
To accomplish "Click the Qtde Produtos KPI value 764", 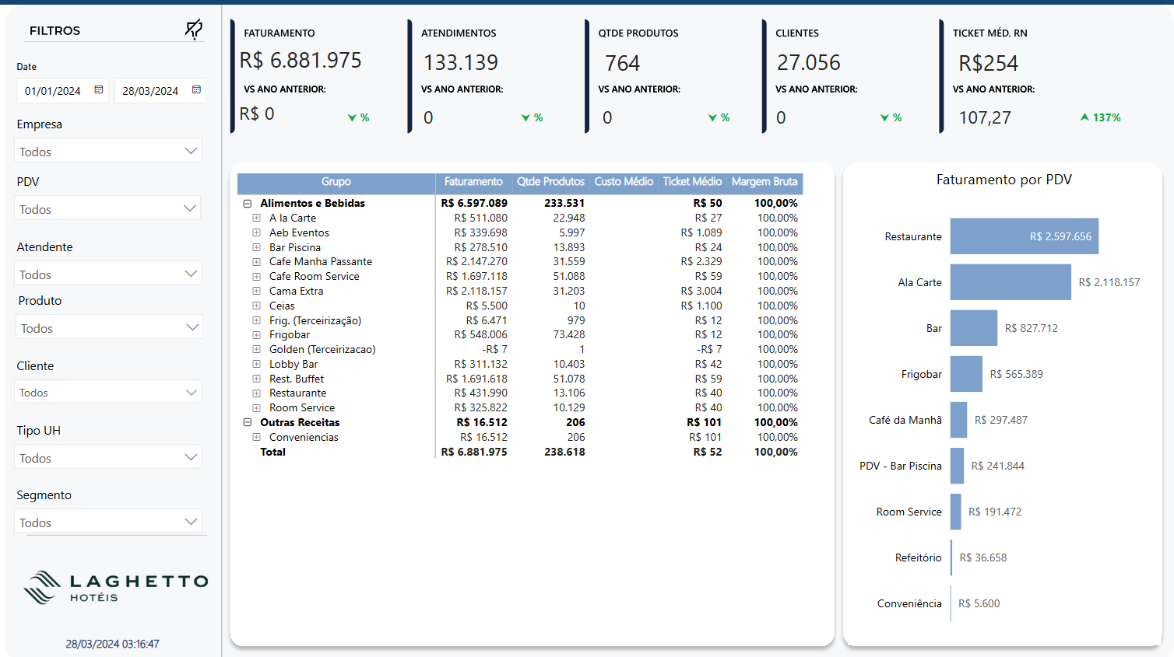I will tap(622, 63).
